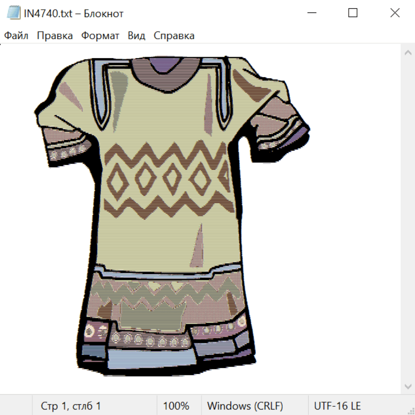Screen dimensions: 415x415
Task: Click the Windows (CRLF) line ending indicator
Action: pos(245,406)
